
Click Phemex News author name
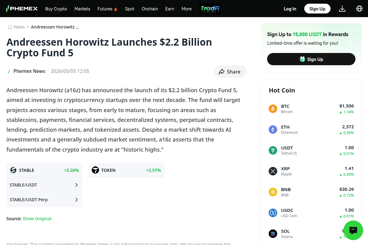[x=29, y=71]
